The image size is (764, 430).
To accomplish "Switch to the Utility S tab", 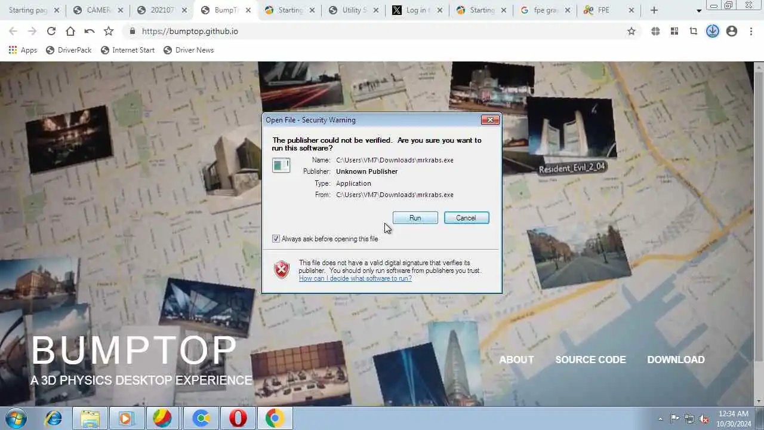I will (355, 10).
